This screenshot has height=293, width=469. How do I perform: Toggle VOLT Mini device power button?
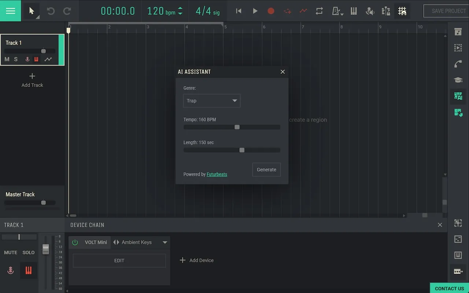(x=75, y=242)
